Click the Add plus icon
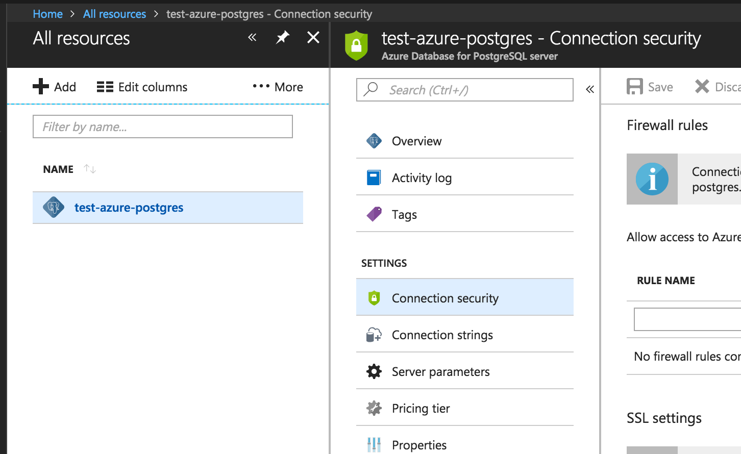Screen dimensions: 741x454 point(41,87)
